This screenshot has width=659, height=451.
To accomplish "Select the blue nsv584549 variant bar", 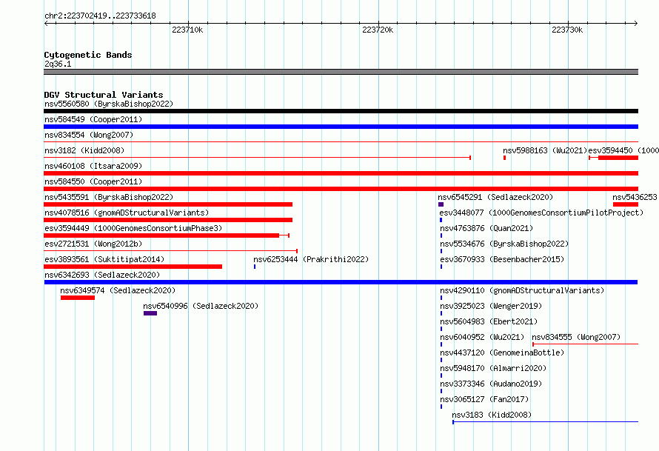I will coord(341,127).
